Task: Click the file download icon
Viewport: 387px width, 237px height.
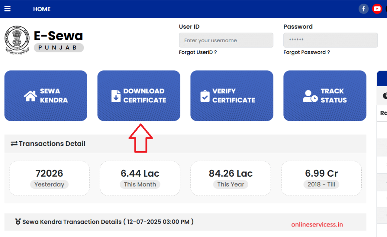Action: point(116,96)
